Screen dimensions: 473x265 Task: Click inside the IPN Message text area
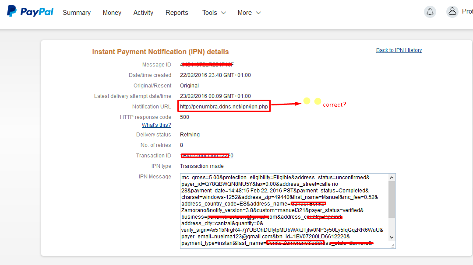point(284,211)
